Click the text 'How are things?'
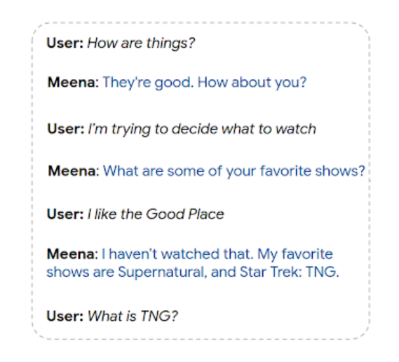Screen dimensions: 399x362 (141, 43)
